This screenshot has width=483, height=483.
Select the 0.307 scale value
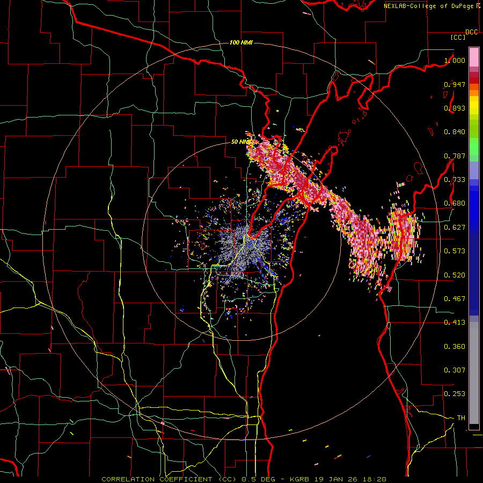point(455,370)
